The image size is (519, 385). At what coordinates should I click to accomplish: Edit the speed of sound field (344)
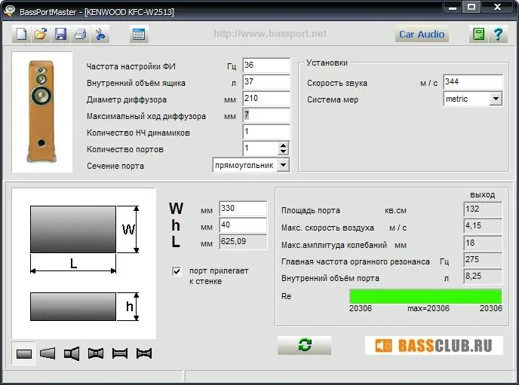pyautogui.click(x=473, y=81)
